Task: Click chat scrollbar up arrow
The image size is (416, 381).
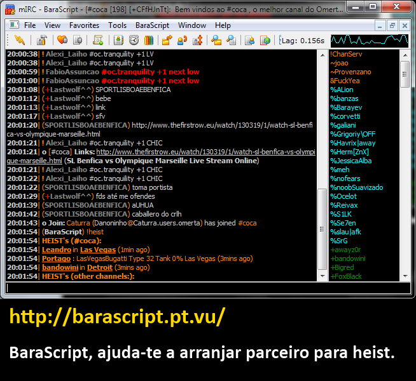Action: (x=322, y=55)
